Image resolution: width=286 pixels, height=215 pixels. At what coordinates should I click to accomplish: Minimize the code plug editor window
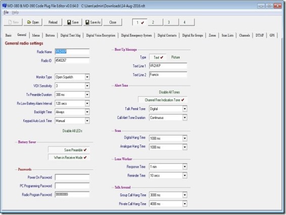(x=261, y=6)
